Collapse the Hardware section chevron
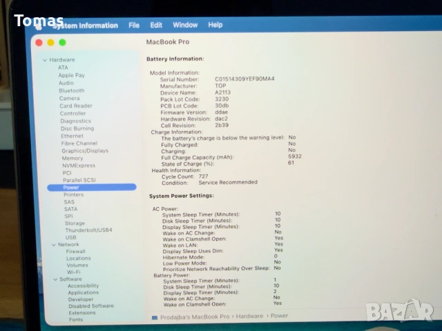 44,60
